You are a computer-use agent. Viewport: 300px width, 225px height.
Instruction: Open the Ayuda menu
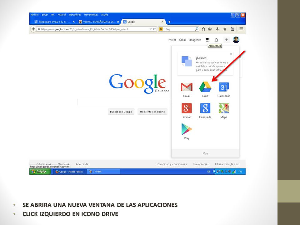click(x=104, y=15)
